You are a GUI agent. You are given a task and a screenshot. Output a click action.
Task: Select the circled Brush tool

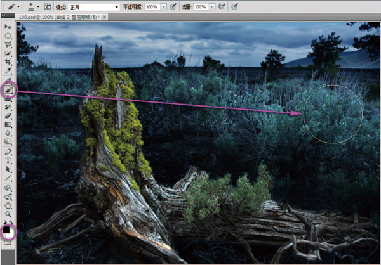coord(8,90)
